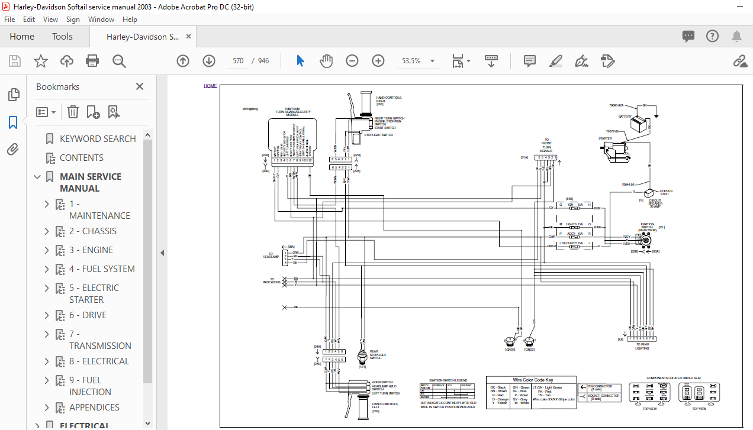Share a link to this file
Screen dimensions: 753x430
pyautogui.click(x=739, y=61)
